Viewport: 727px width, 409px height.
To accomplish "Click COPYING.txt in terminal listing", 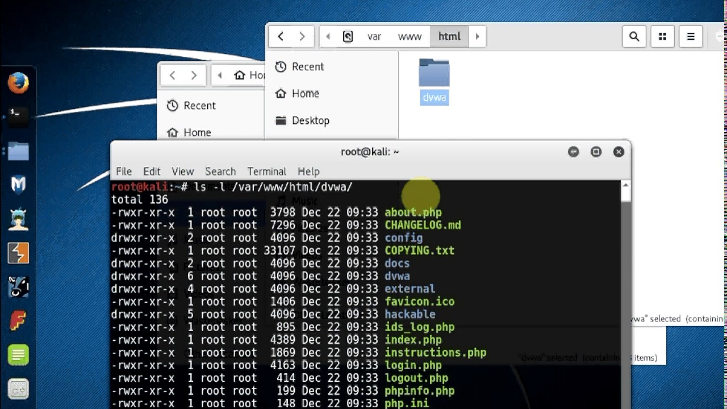I will [419, 251].
